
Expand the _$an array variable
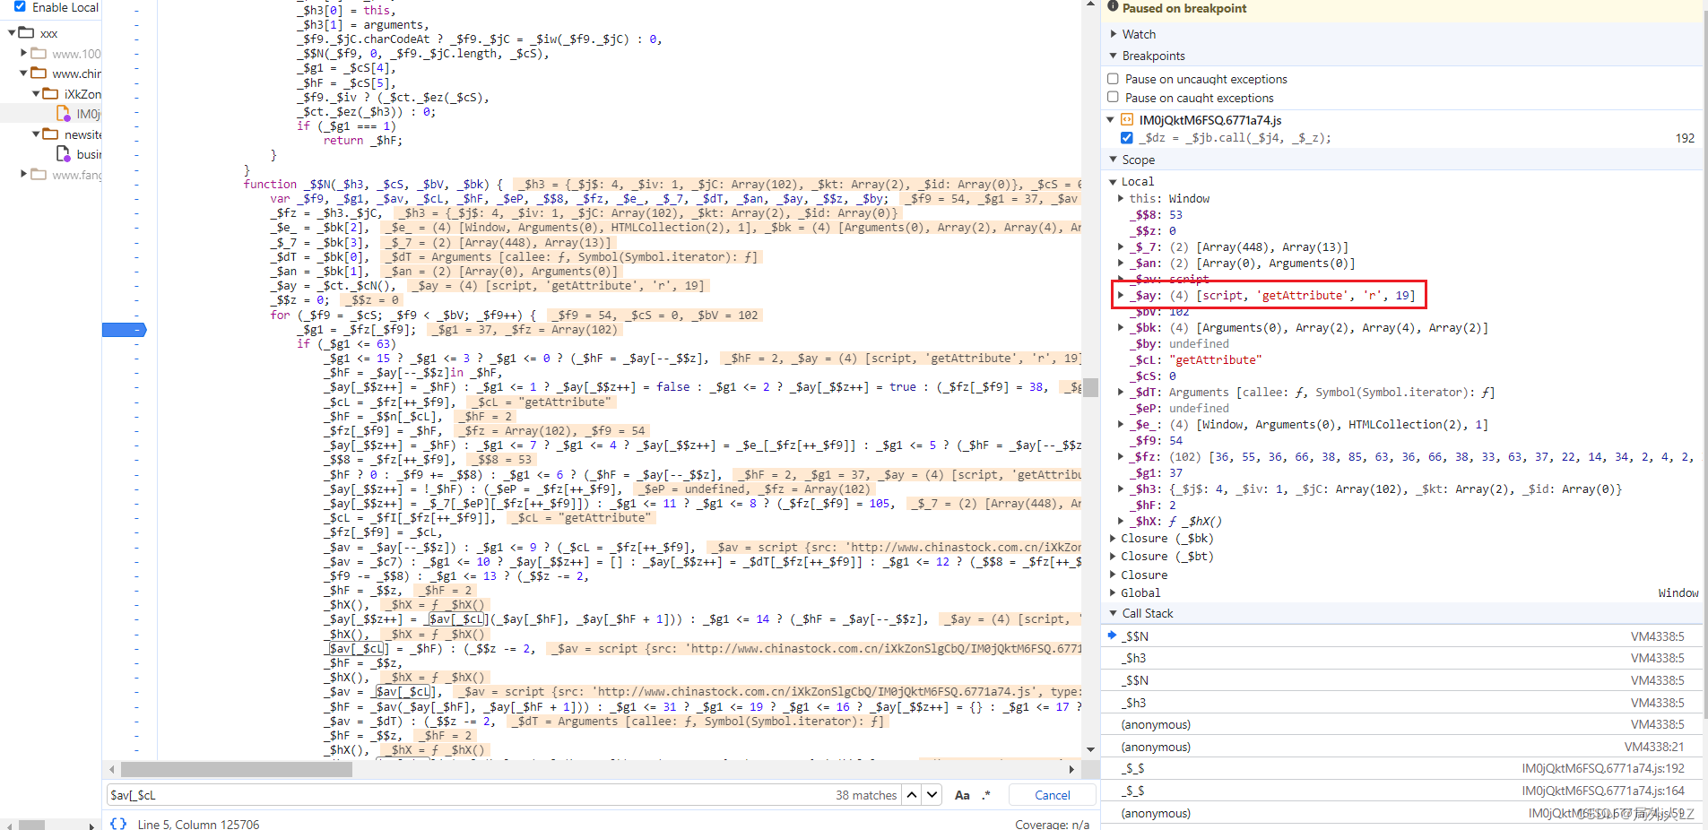pyautogui.click(x=1121, y=263)
